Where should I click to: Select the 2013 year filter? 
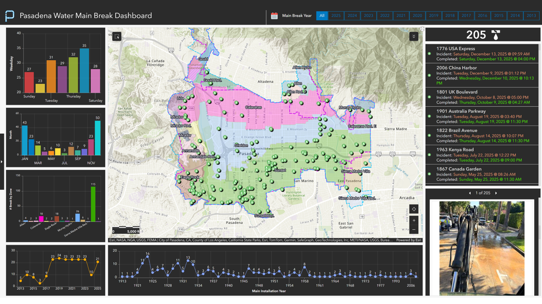[531, 16]
